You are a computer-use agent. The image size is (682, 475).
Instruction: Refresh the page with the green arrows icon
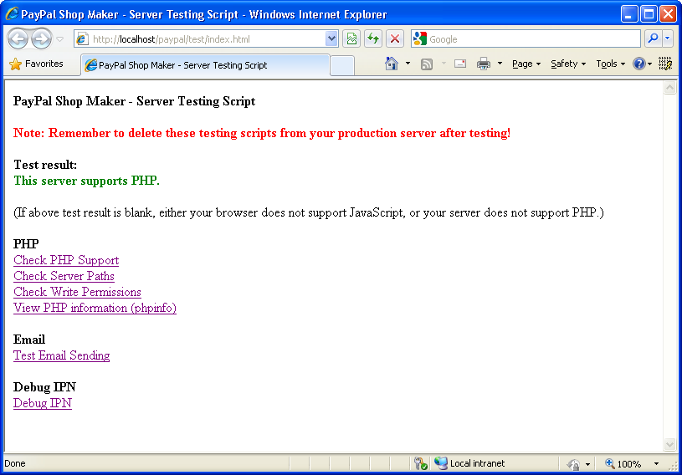pos(373,39)
